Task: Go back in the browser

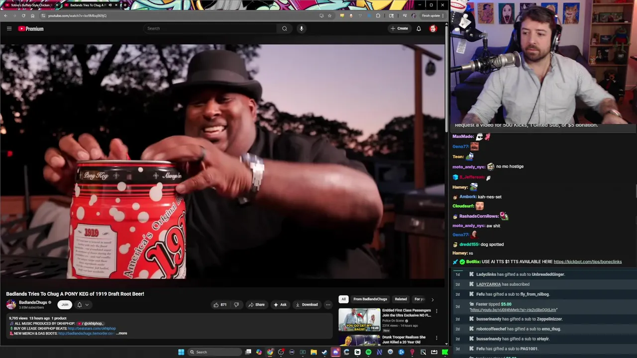Action: click(x=5, y=15)
